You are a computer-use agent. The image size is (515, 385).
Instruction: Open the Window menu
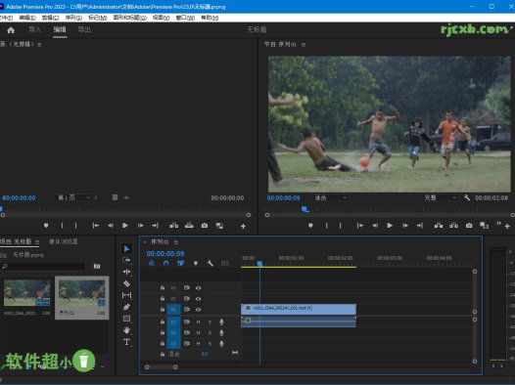pyautogui.click(x=185, y=18)
